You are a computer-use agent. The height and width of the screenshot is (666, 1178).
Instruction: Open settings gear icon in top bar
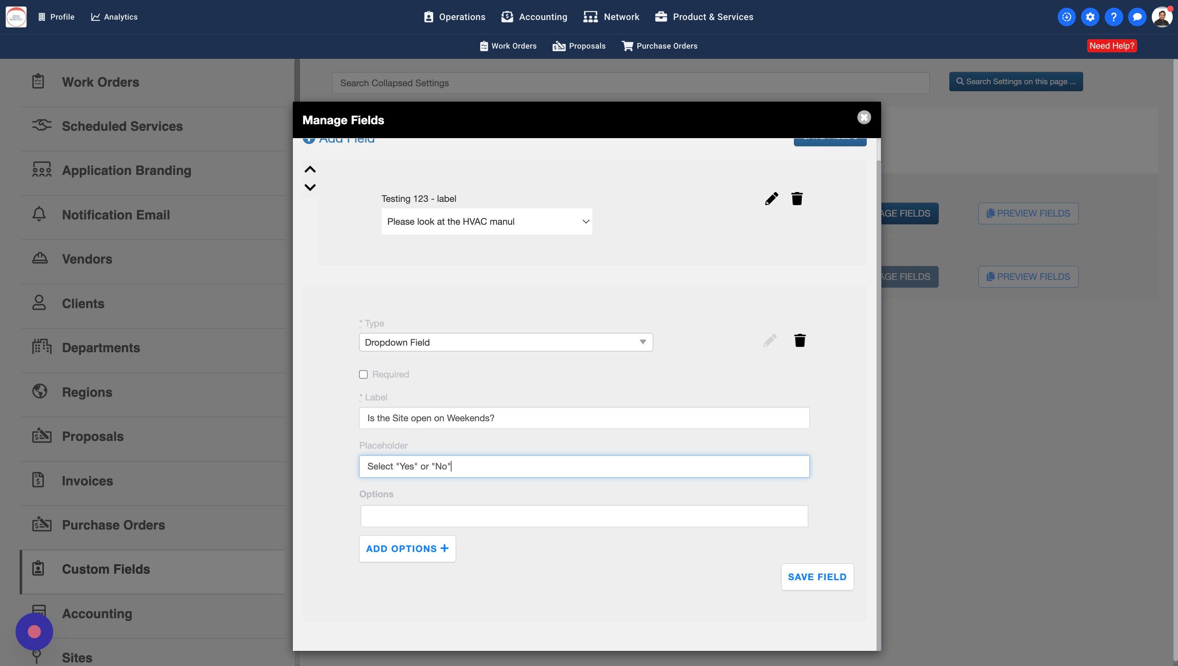tap(1090, 17)
